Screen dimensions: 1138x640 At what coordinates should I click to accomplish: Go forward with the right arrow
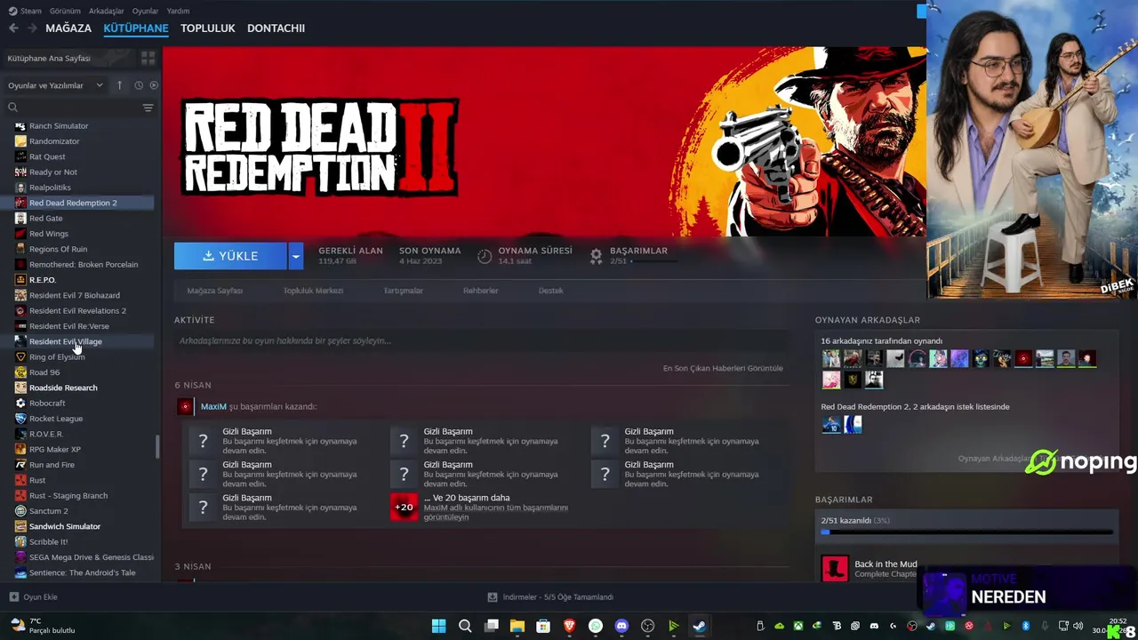tap(33, 28)
